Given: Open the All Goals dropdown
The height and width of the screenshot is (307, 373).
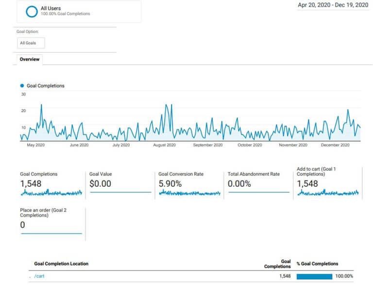Looking at the screenshot, I should pyautogui.click(x=31, y=43).
